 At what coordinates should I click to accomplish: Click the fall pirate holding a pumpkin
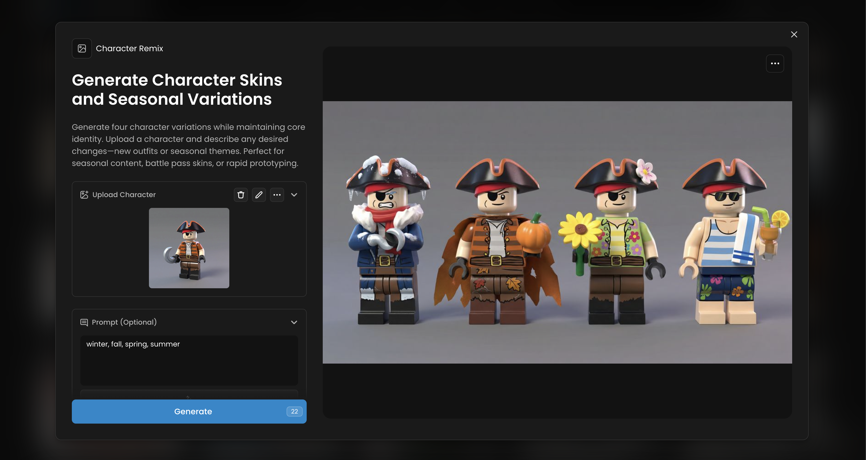coord(498,242)
